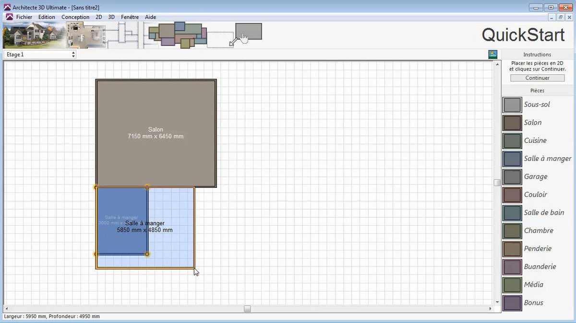Click the status text 'Largeur : 5950 mm, Profondeur : 4950 mm'
The height and width of the screenshot is (323, 576).
pos(52,317)
